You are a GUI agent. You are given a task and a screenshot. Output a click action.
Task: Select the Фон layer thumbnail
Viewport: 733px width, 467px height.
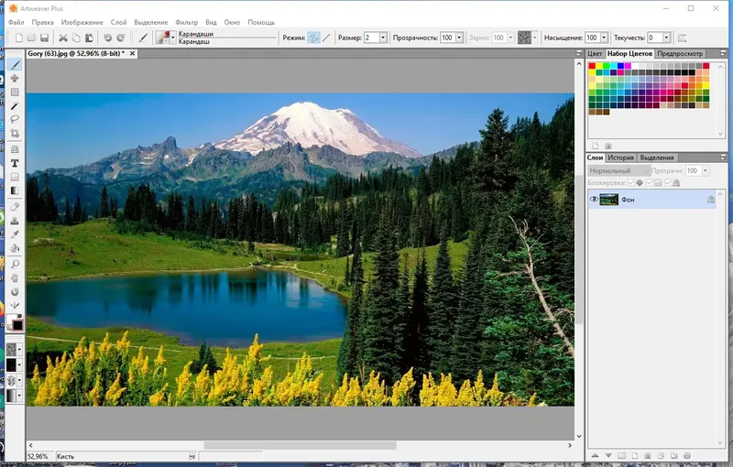point(608,200)
